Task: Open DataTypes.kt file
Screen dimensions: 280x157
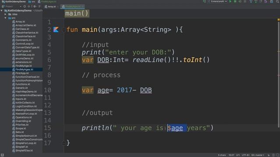Action: point(23,51)
